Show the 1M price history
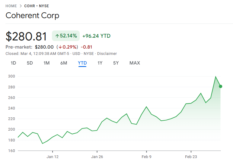The height and width of the screenshot is (165, 233). point(46,63)
